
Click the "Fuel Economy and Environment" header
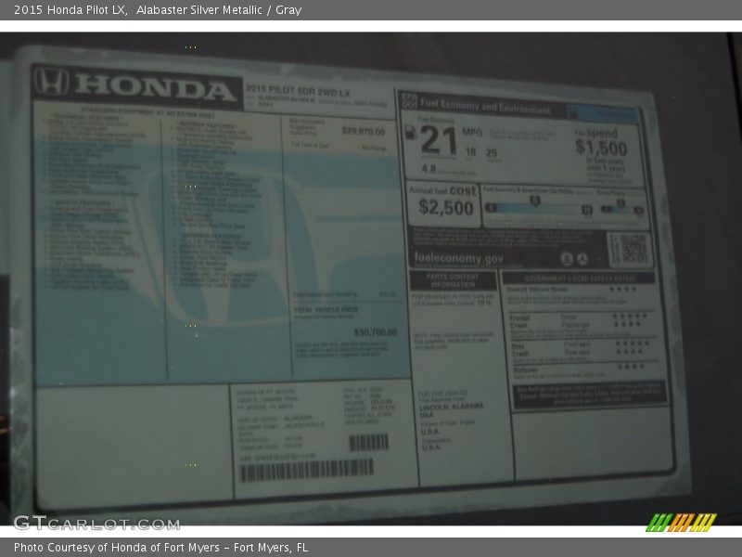tap(485, 107)
